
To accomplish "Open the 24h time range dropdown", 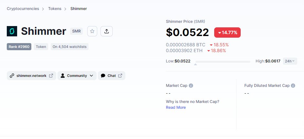I will (290, 61).
